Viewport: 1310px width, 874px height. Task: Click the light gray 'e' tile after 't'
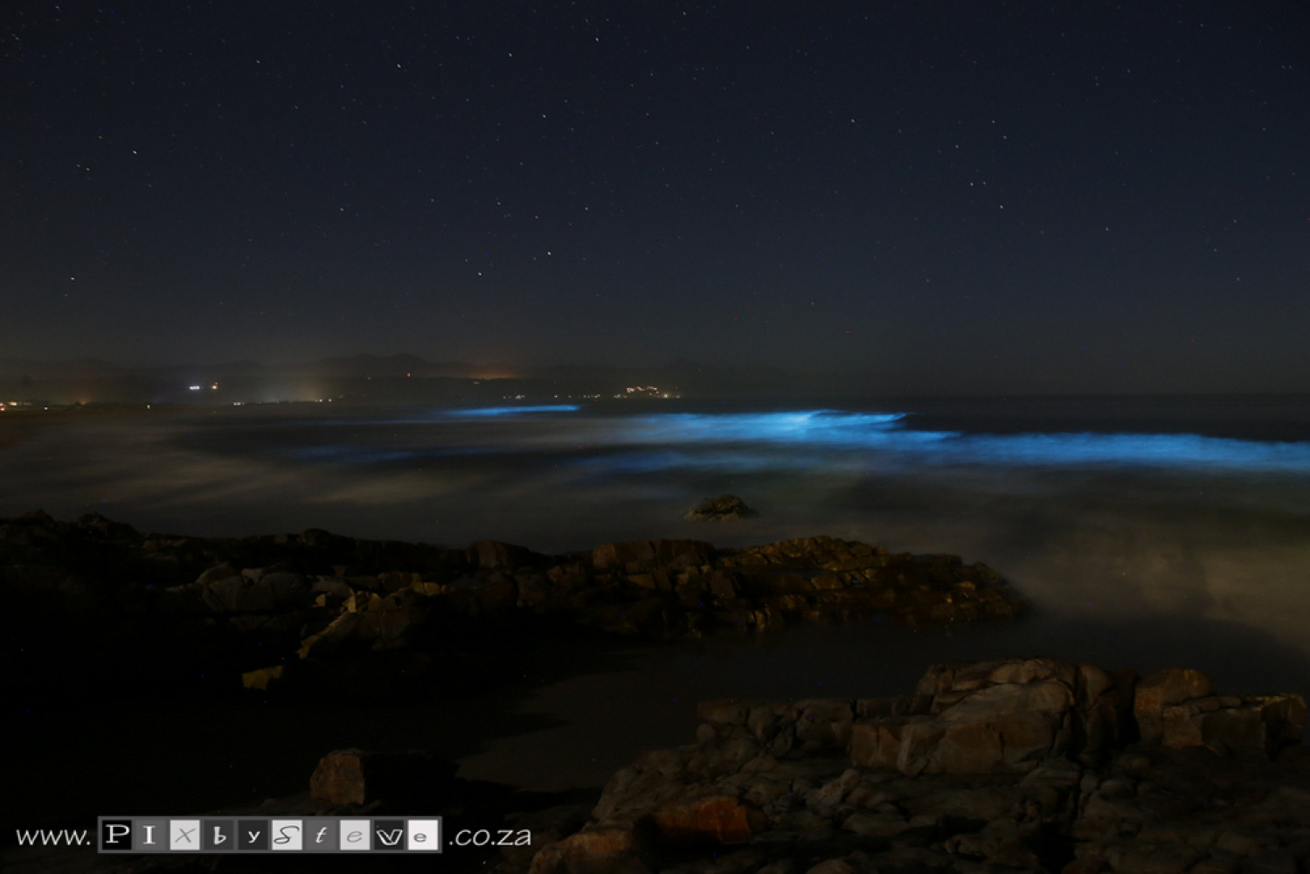coord(355,836)
